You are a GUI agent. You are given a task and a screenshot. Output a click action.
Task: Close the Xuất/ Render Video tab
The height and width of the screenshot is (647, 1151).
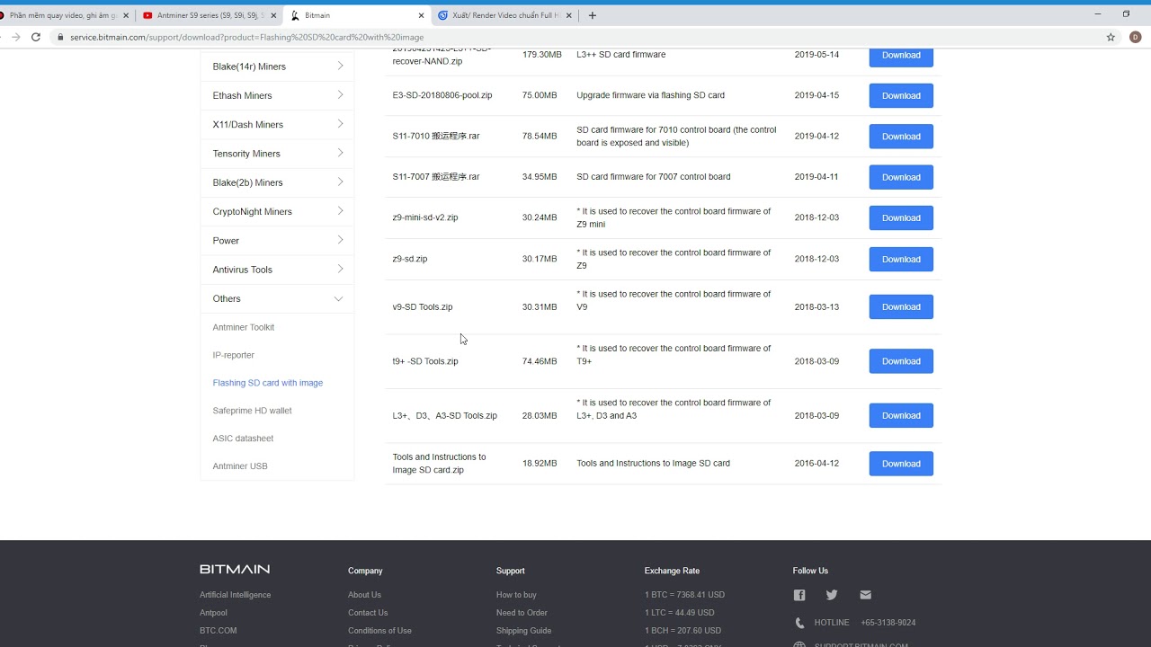point(568,15)
